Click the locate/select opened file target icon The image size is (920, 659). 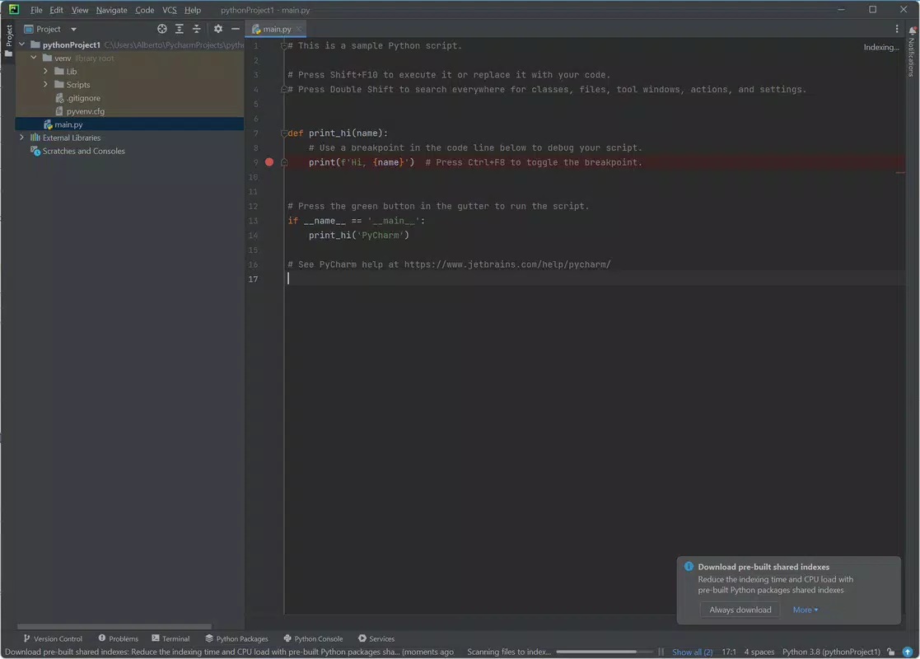(x=162, y=29)
